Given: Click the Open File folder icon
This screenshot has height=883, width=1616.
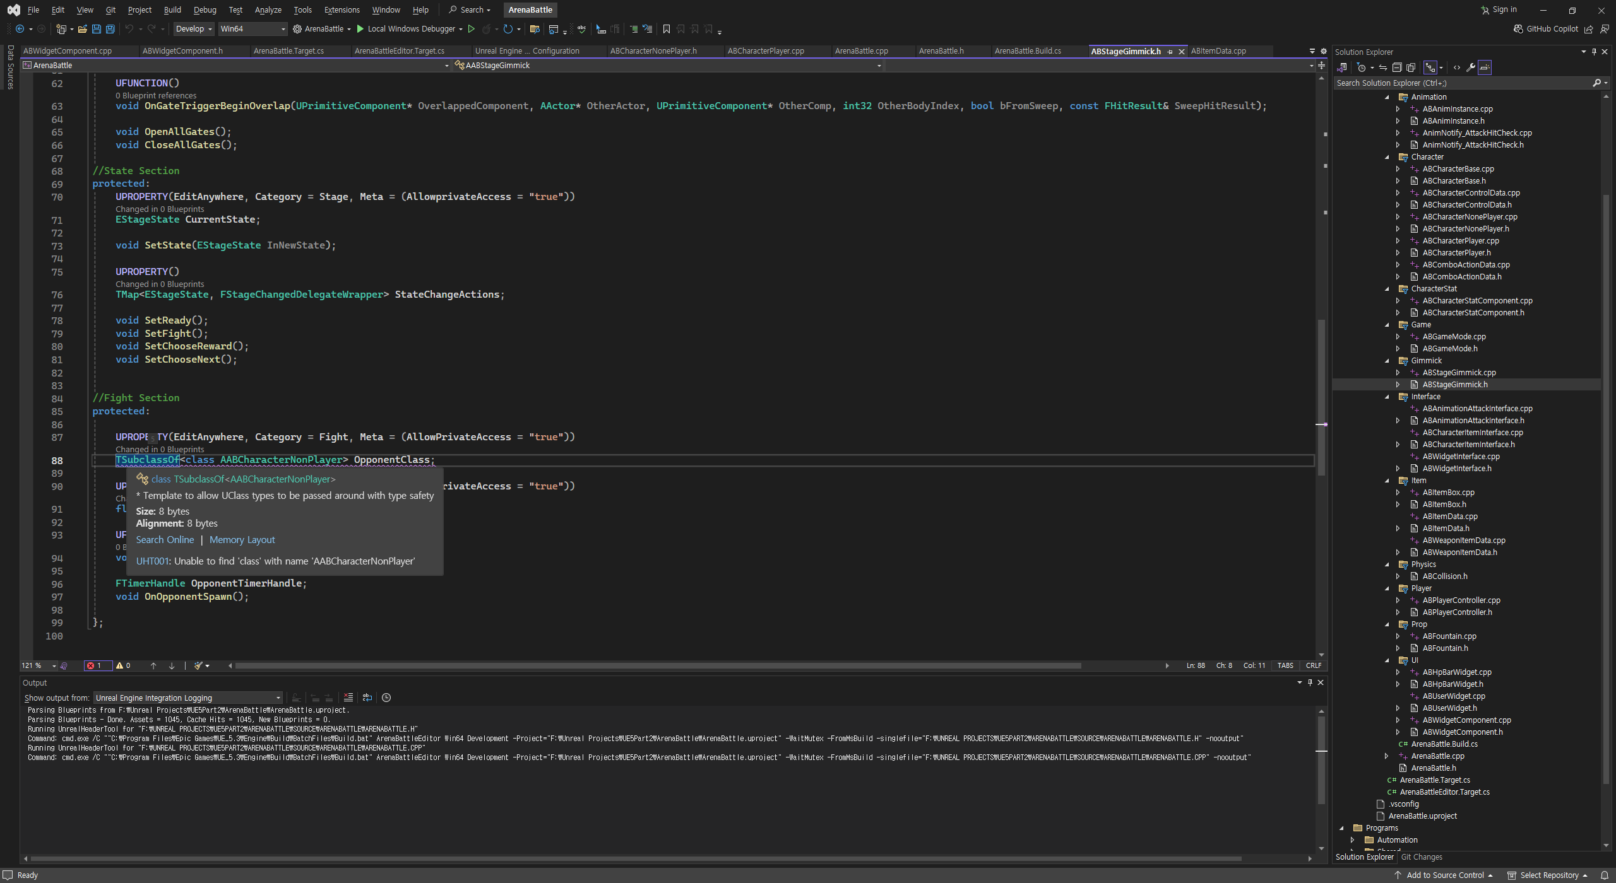Looking at the screenshot, I should pyautogui.click(x=82, y=29).
